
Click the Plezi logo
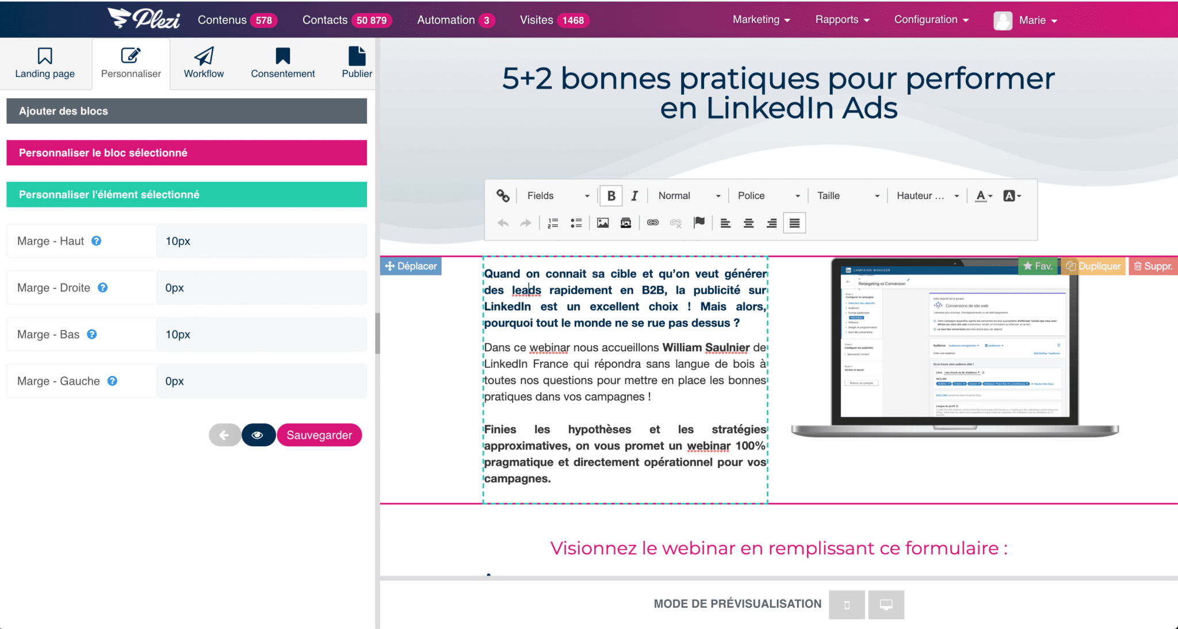[x=144, y=18]
